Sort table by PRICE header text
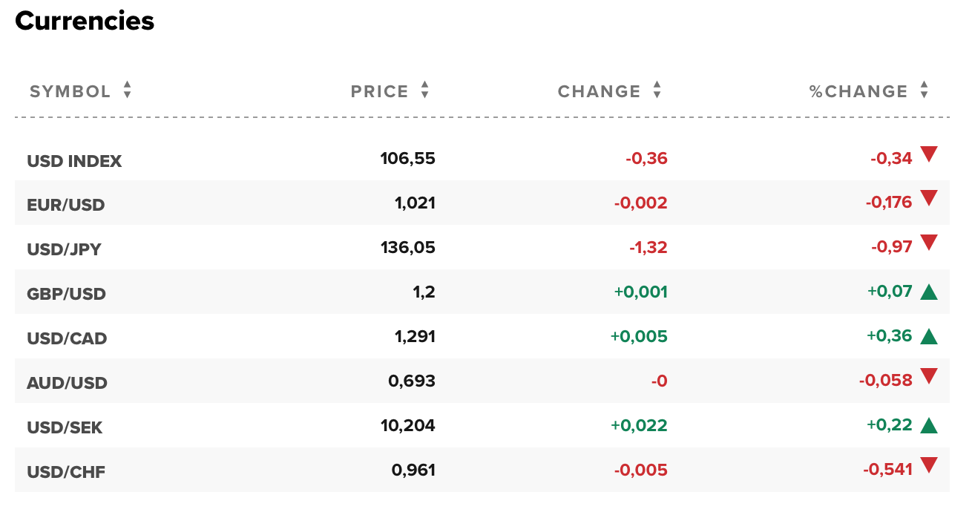Screen dimensions: 972x515 [379, 91]
